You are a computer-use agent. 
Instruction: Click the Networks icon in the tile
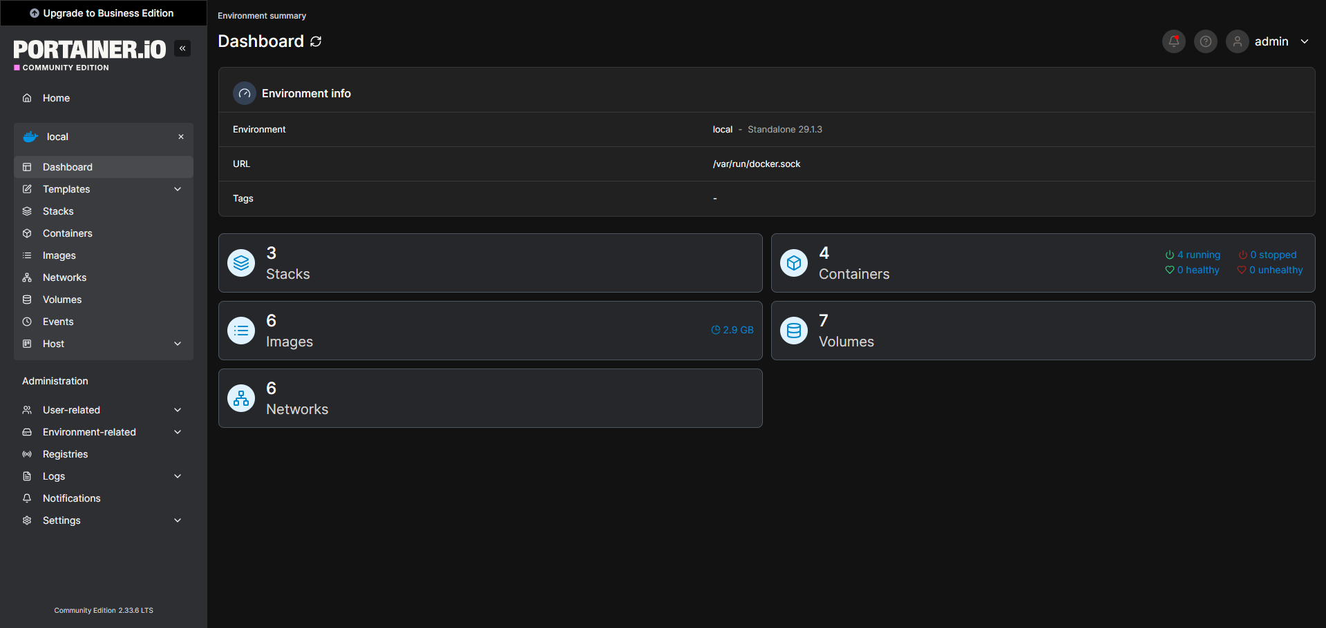[x=241, y=398]
